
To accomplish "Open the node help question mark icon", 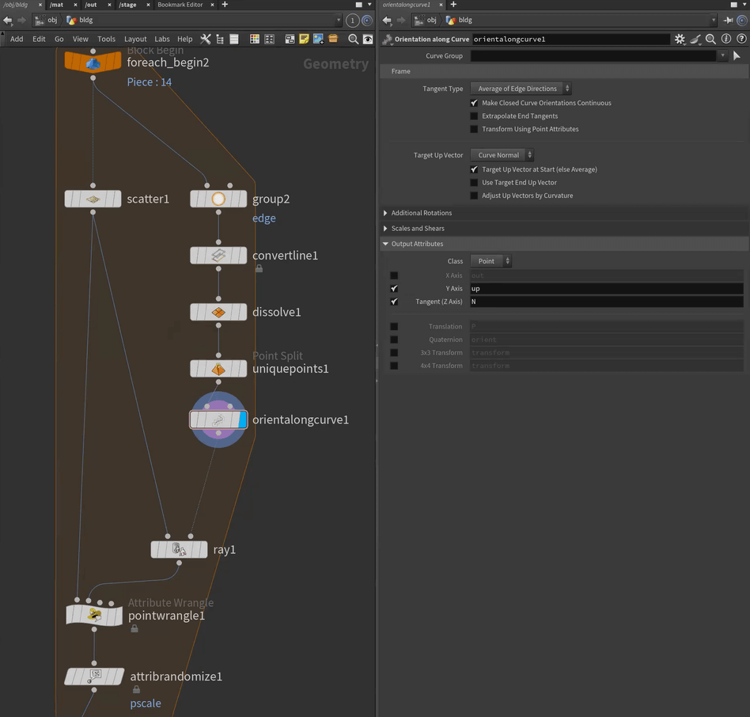I will pos(740,39).
